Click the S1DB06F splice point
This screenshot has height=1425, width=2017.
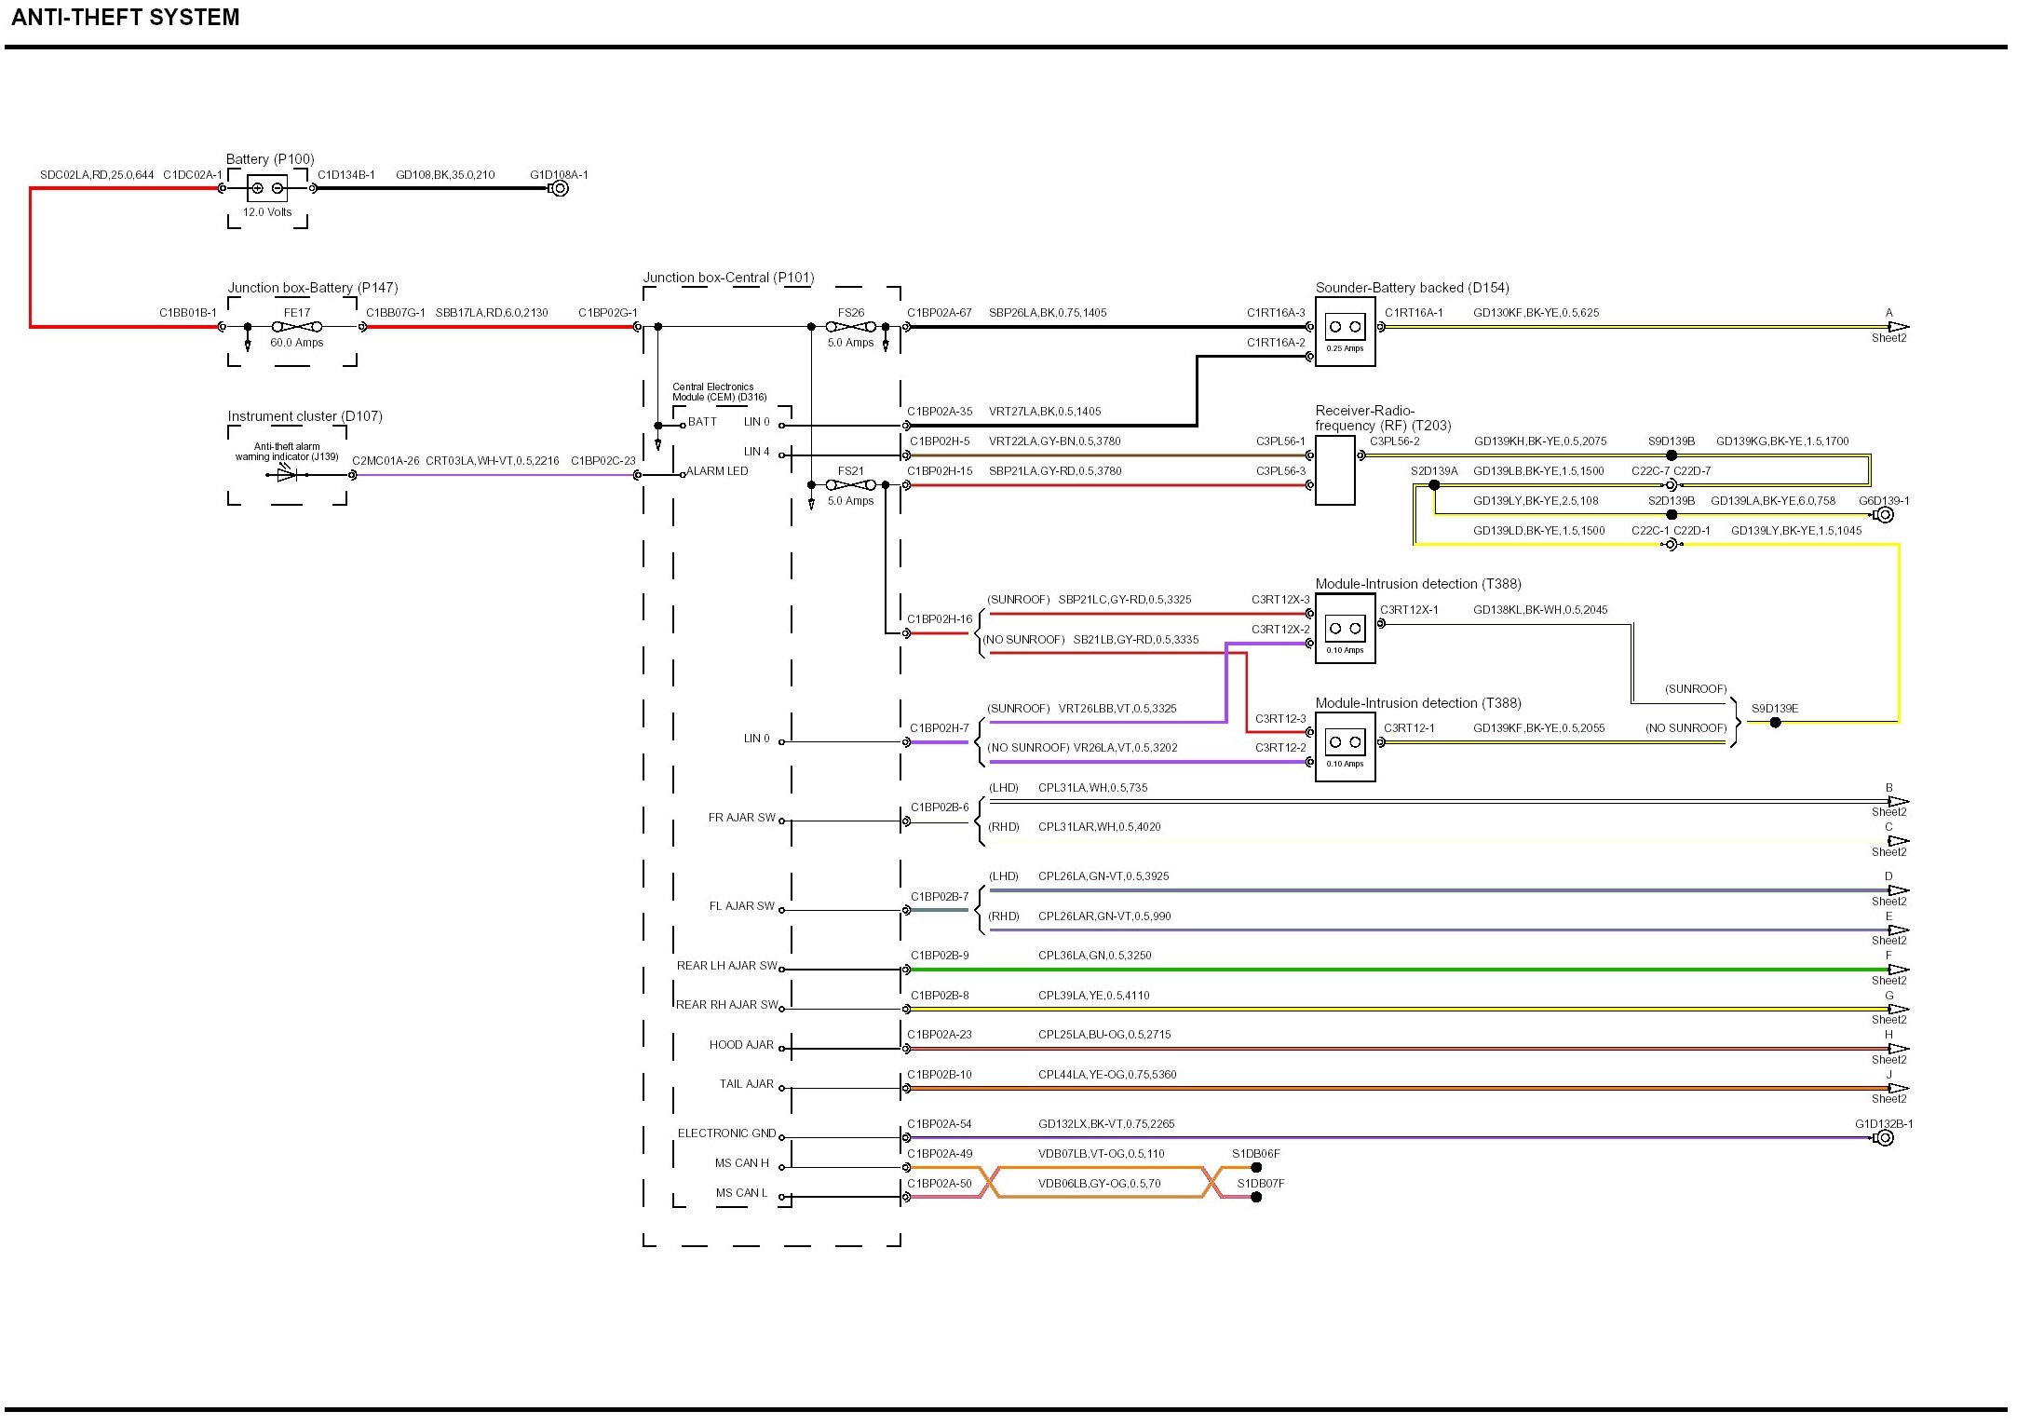coord(1256,1167)
